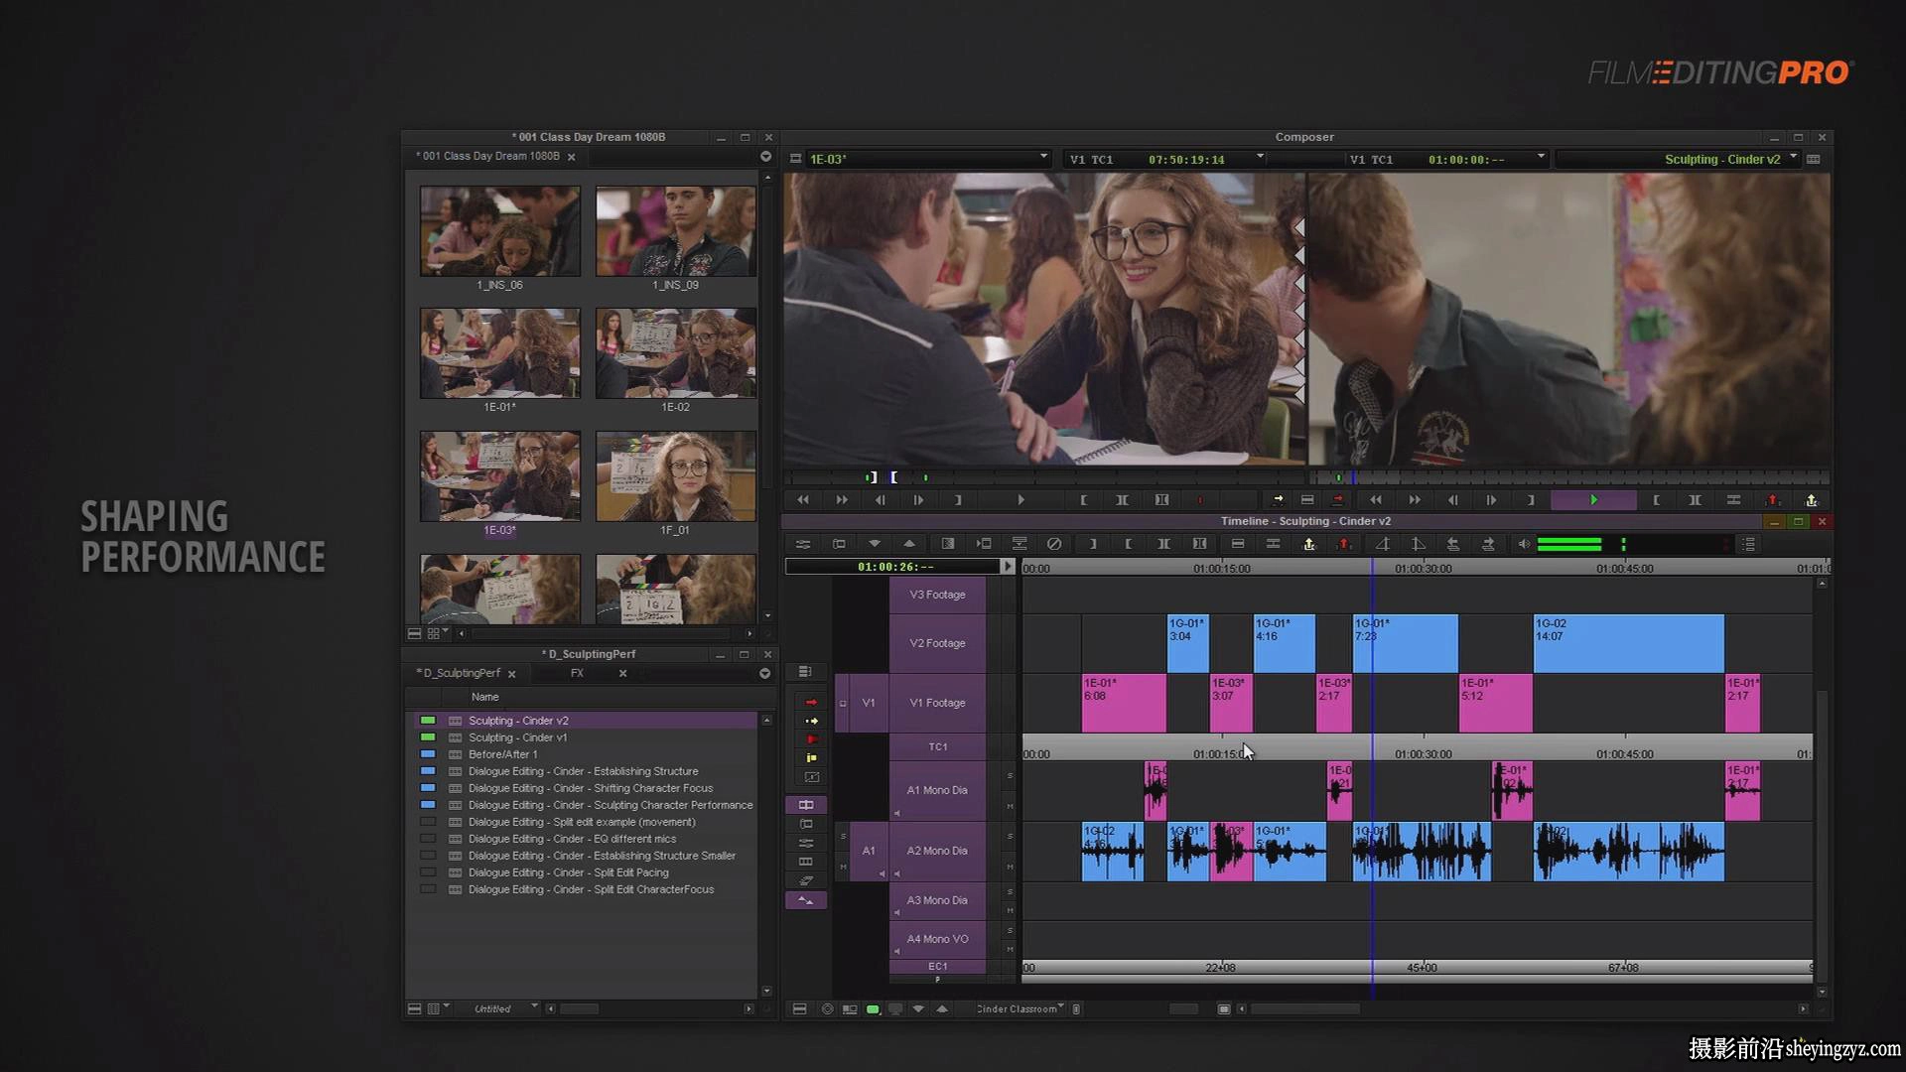This screenshot has width=1906, height=1072.
Task: Toggle the Link Selection button in timeline palette
Action: click(x=806, y=805)
